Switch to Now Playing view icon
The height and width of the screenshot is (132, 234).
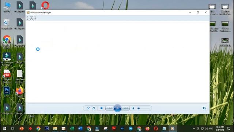[x=204, y=108]
